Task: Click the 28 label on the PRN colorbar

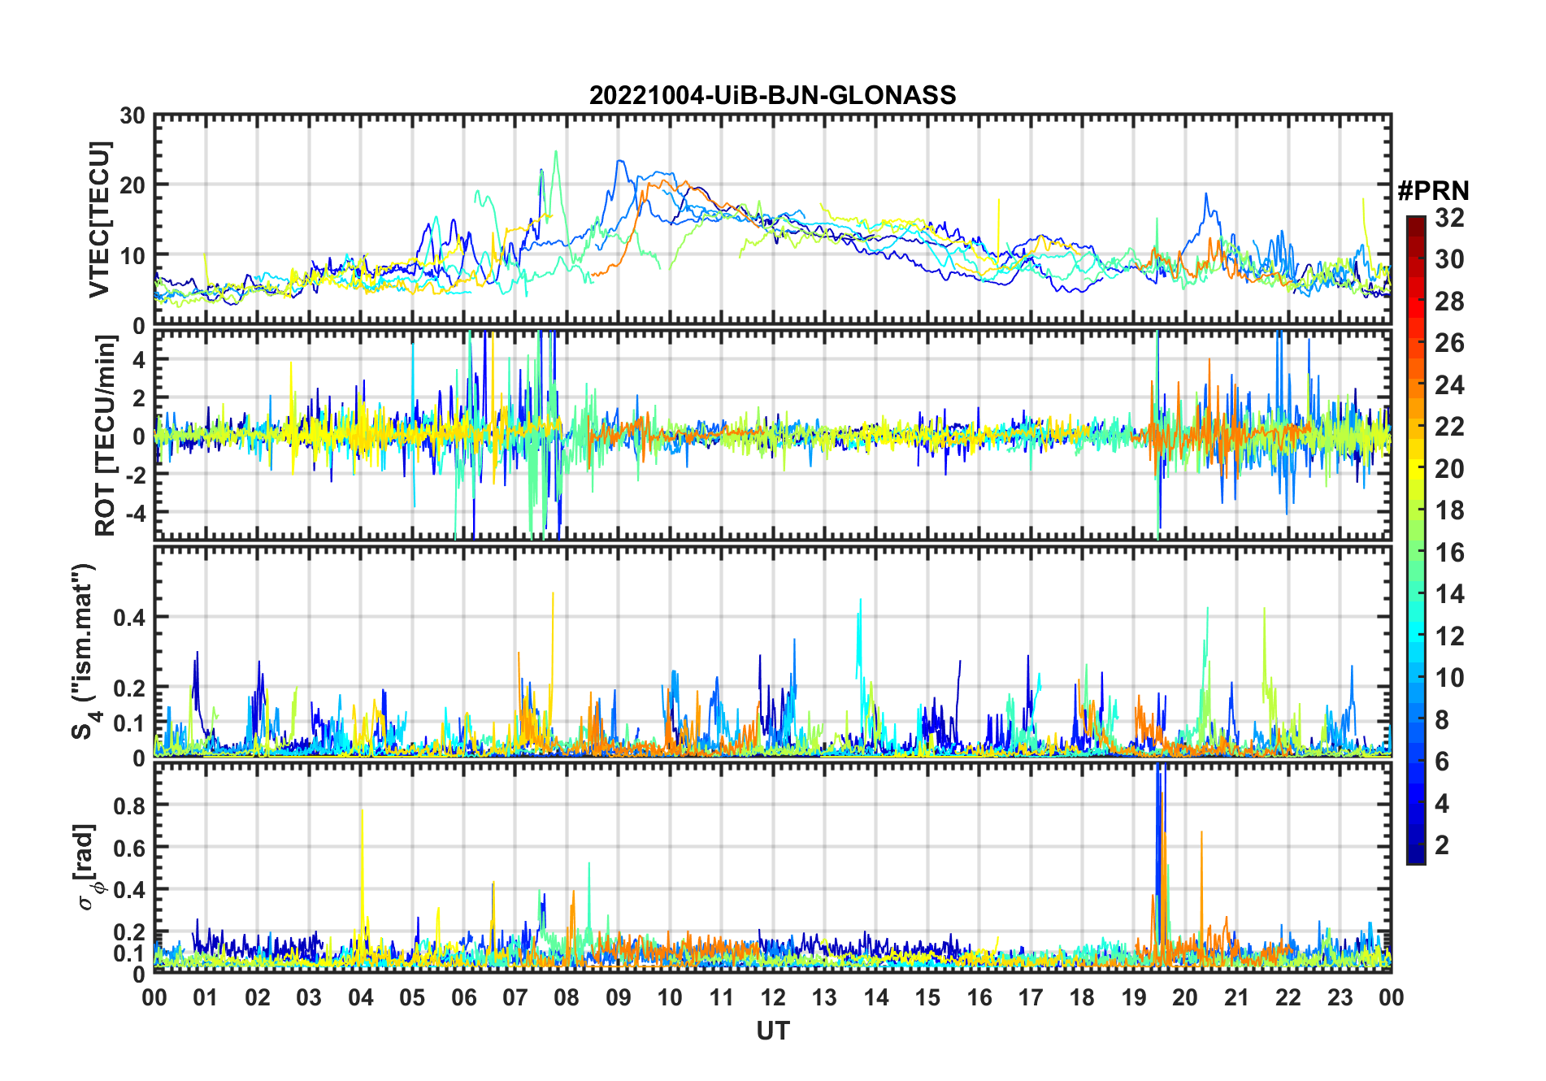Action: pos(1450,302)
